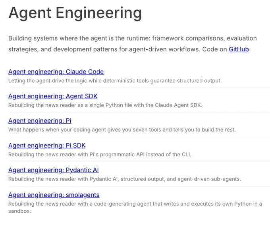Click description mentioning 'single Python file'

click(105, 105)
